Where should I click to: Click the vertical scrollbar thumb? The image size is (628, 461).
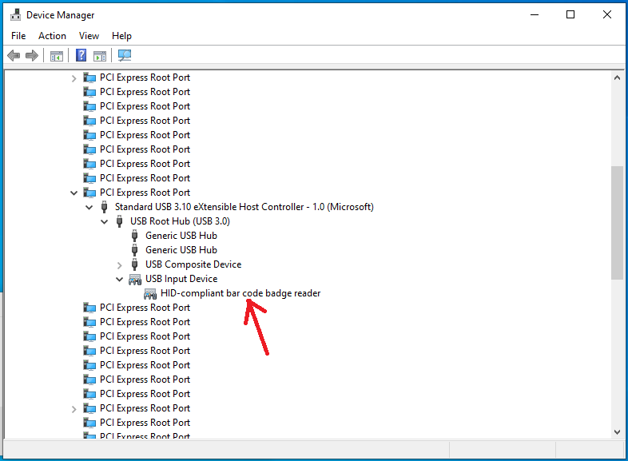pyautogui.click(x=617, y=222)
